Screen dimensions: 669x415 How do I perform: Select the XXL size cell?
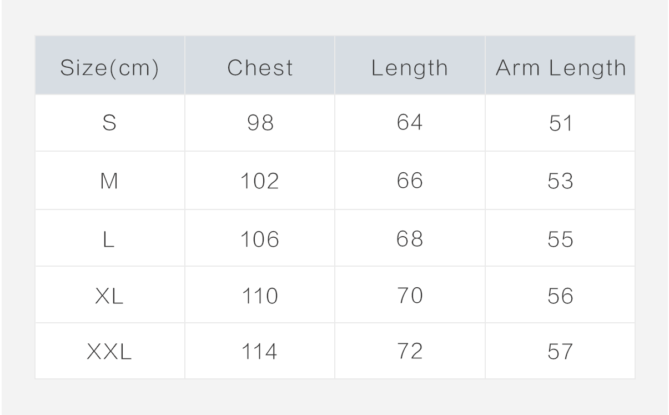point(109,352)
